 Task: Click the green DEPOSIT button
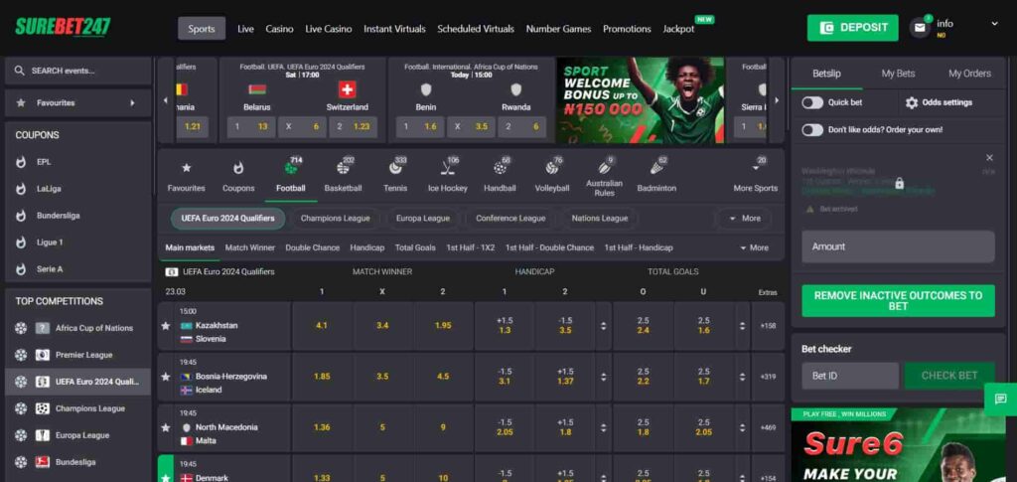(x=852, y=28)
